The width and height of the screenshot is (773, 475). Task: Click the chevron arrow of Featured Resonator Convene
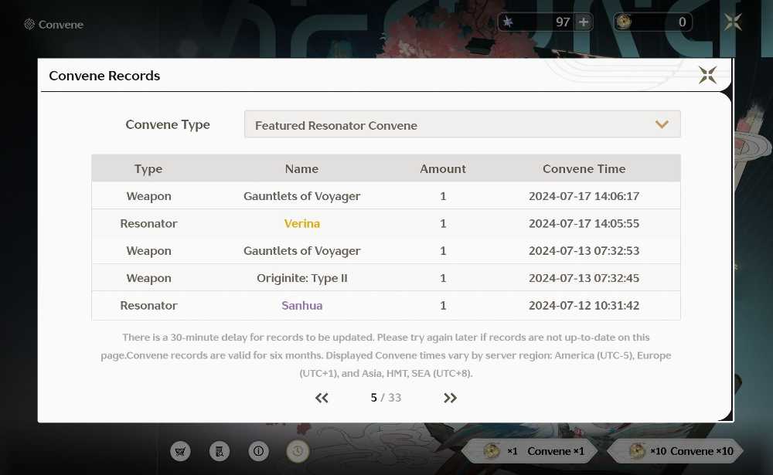[662, 124]
